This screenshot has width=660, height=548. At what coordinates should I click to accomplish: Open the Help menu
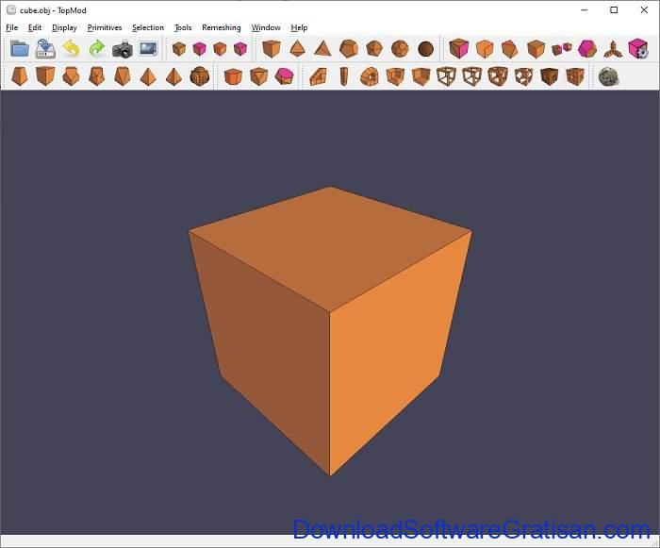[x=299, y=27]
